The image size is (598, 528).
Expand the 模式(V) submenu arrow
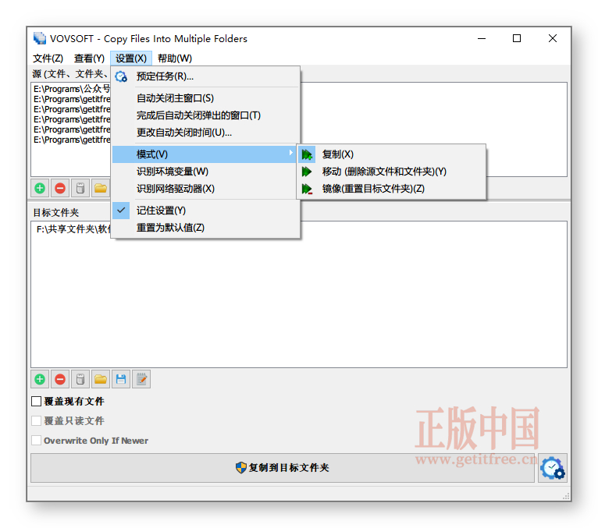291,153
